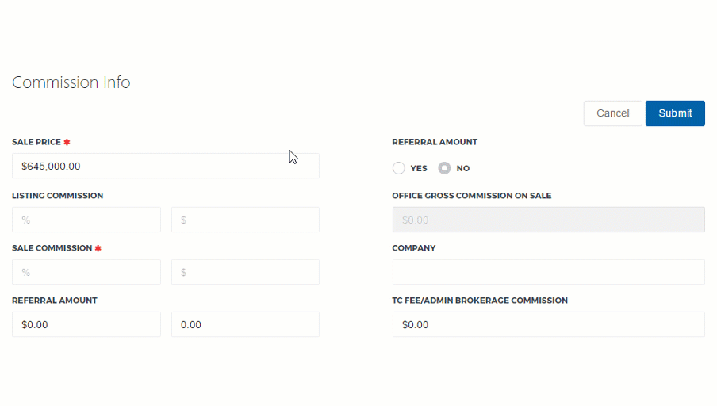
Task: Select the YES referral amount radio
Action: 399,168
